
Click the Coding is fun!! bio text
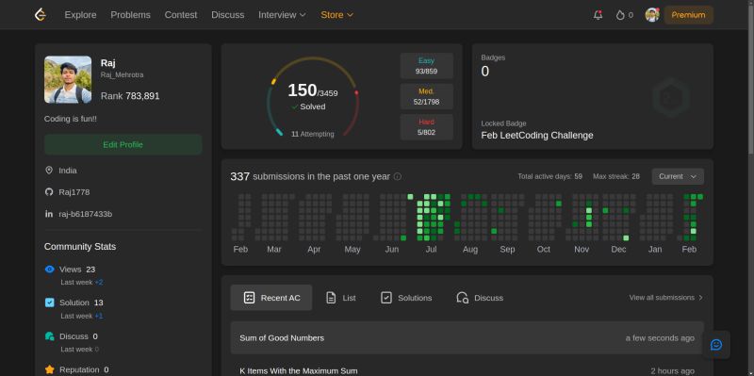[70, 119]
